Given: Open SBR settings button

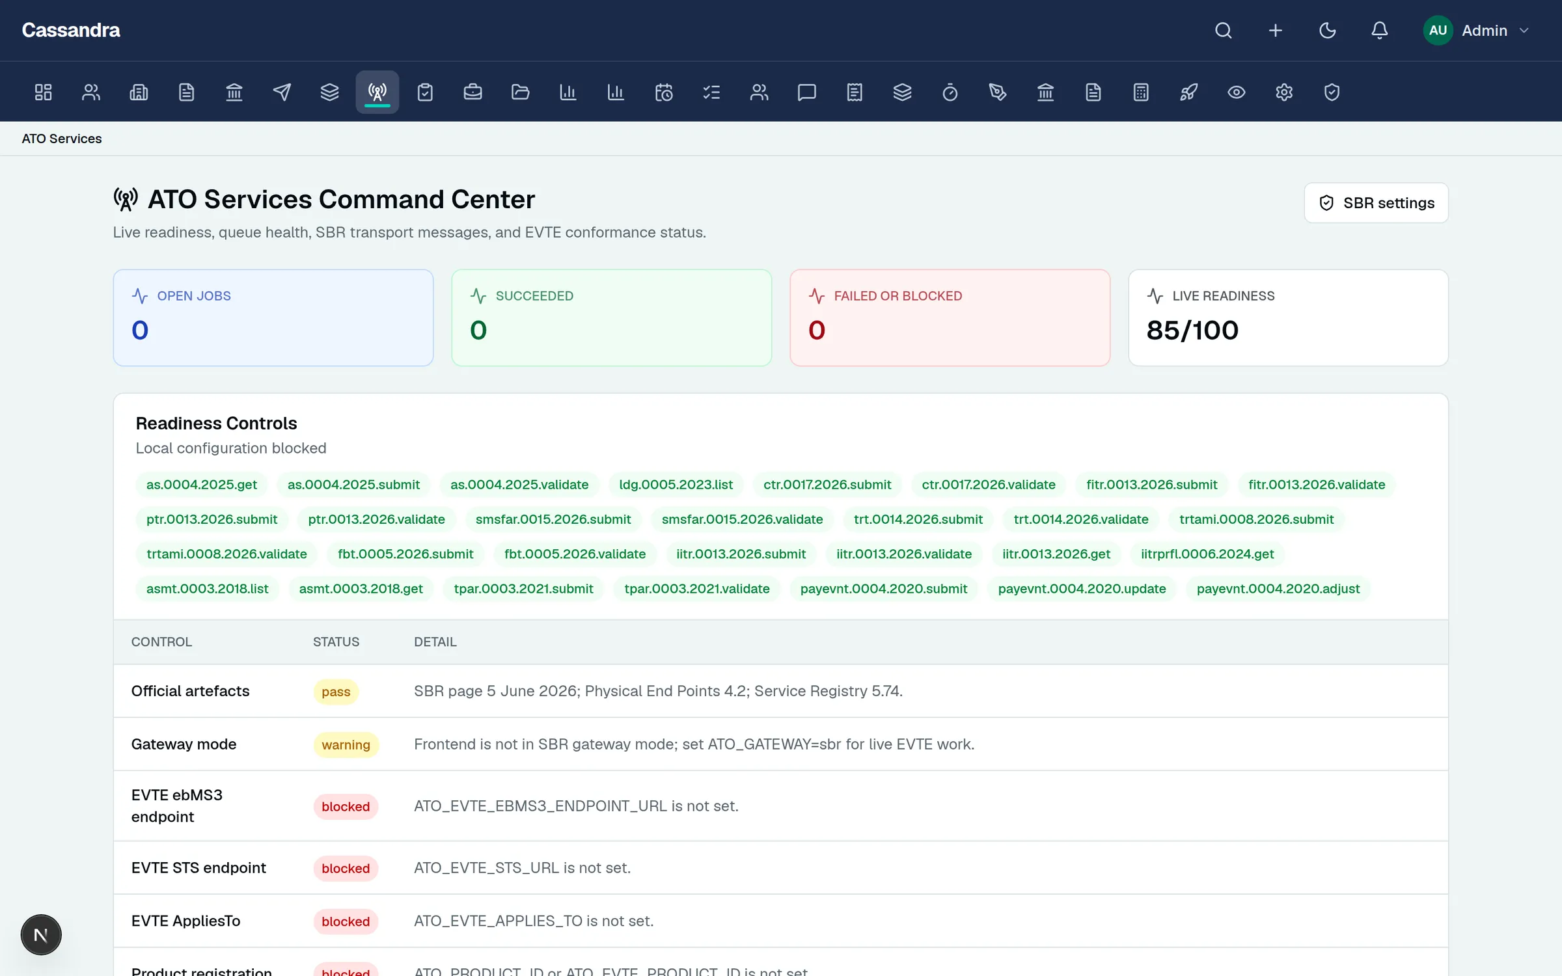Looking at the screenshot, I should click(x=1377, y=203).
